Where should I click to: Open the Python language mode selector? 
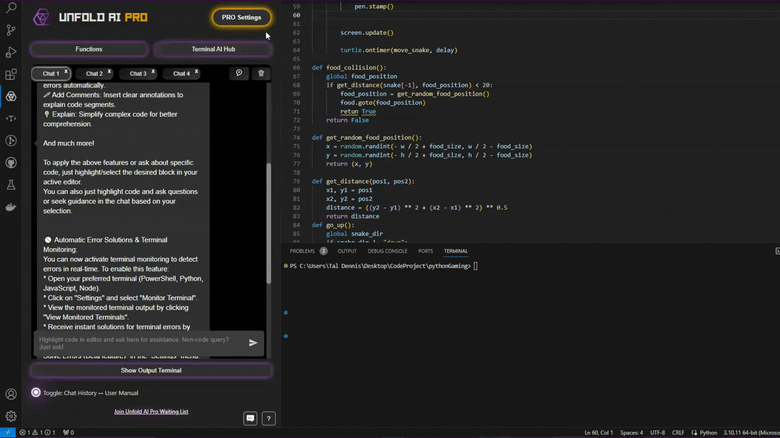click(x=708, y=433)
